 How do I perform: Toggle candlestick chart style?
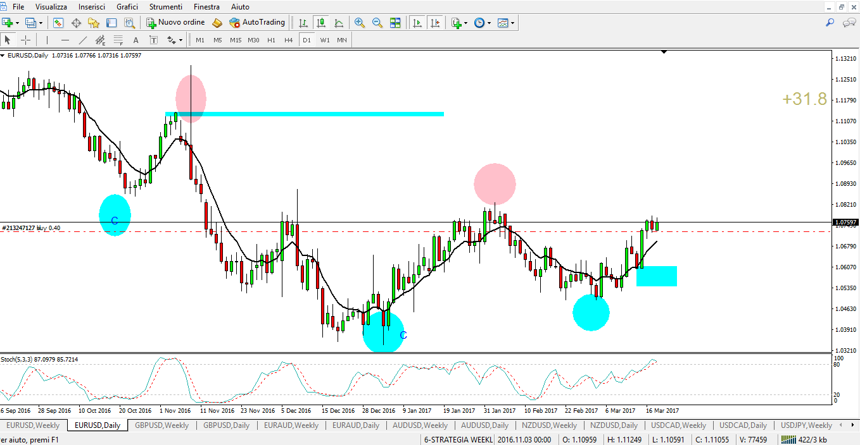coord(321,23)
